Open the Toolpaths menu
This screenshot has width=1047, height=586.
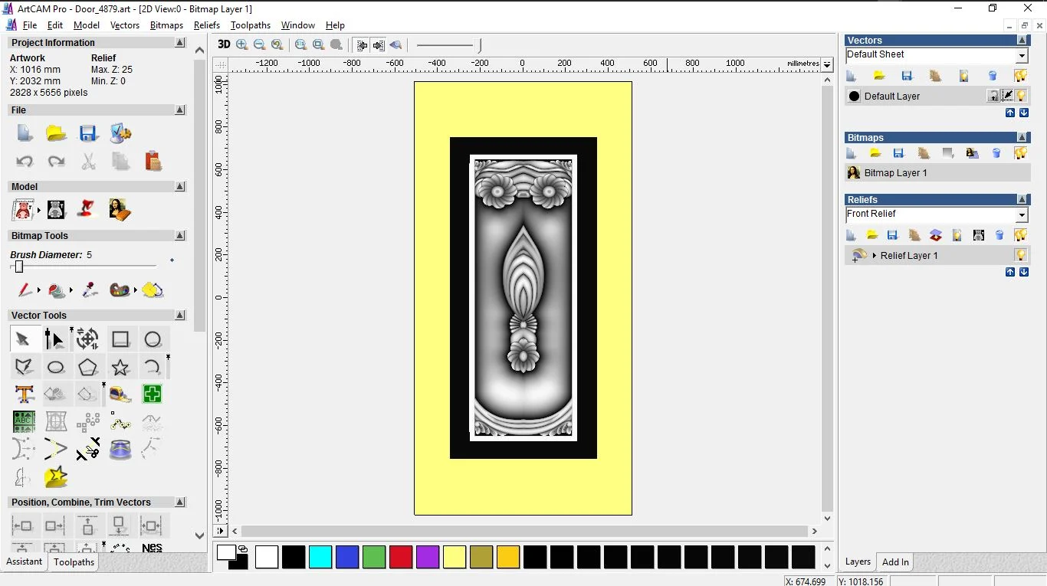[250, 25]
